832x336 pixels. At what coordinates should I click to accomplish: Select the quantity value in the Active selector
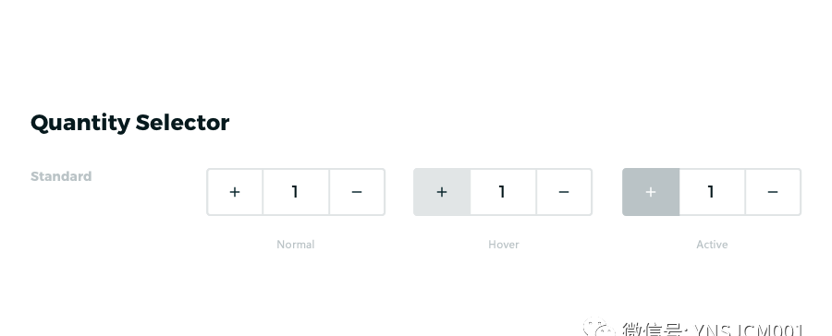(712, 192)
